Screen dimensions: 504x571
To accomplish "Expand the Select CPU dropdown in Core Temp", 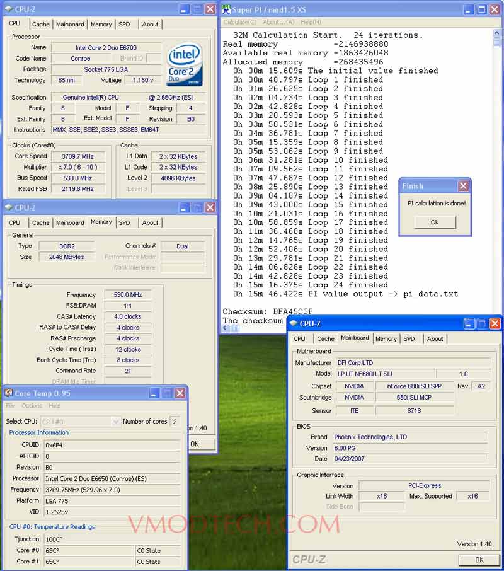I will point(115,422).
